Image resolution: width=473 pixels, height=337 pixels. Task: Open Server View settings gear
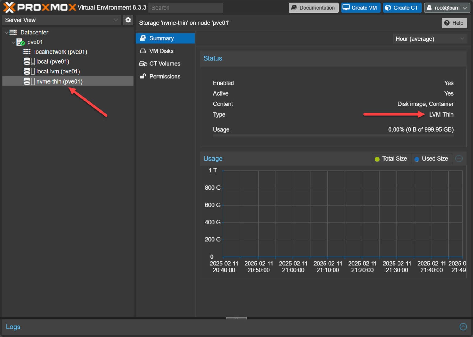pyautogui.click(x=128, y=20)
